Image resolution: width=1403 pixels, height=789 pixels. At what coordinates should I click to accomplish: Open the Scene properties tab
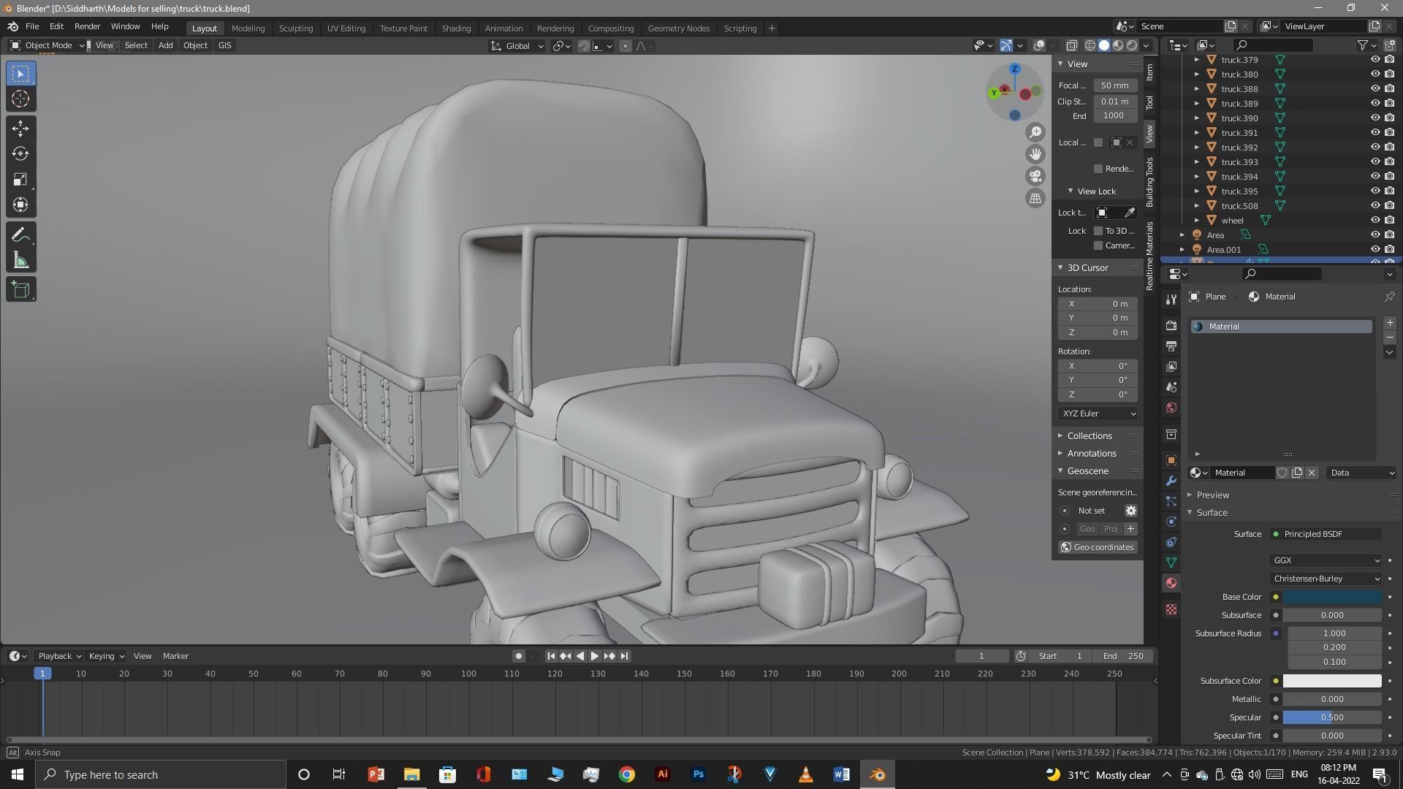[x=1171, y=386]
